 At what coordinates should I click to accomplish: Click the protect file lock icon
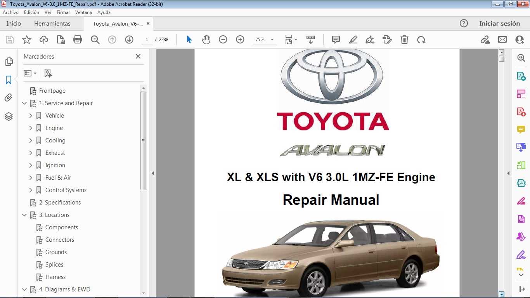(61, 40)
